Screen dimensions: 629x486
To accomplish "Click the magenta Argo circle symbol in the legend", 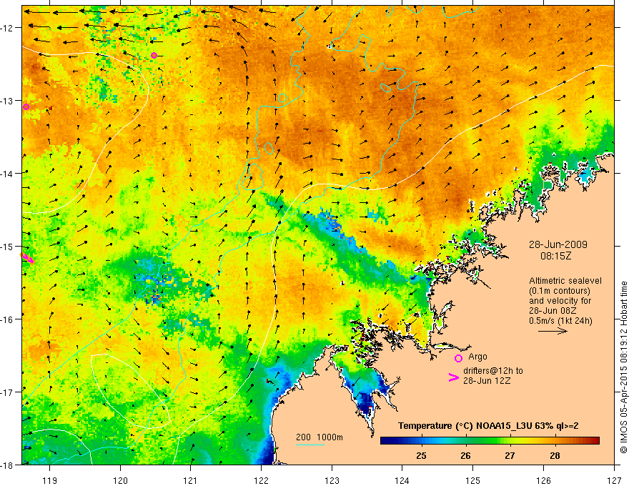I will (x=458, y=358).
